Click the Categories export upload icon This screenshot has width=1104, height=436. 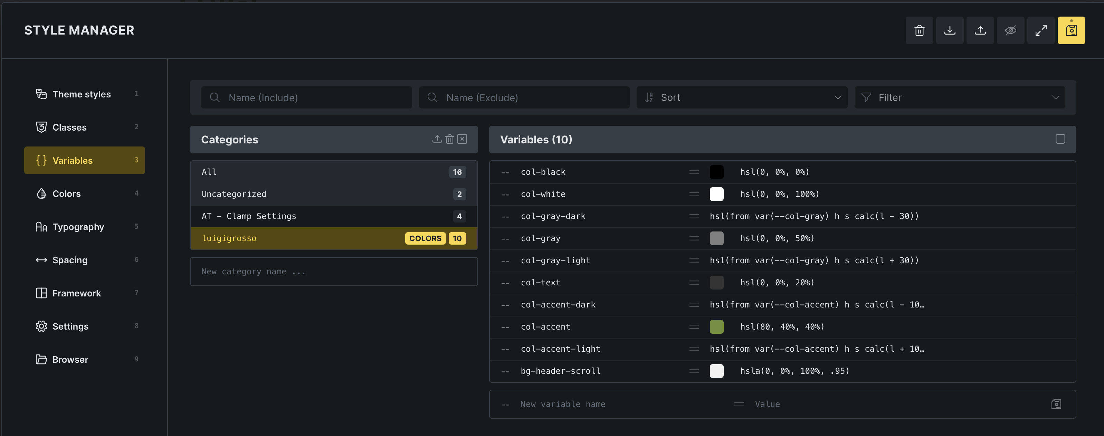coord(437,139)
